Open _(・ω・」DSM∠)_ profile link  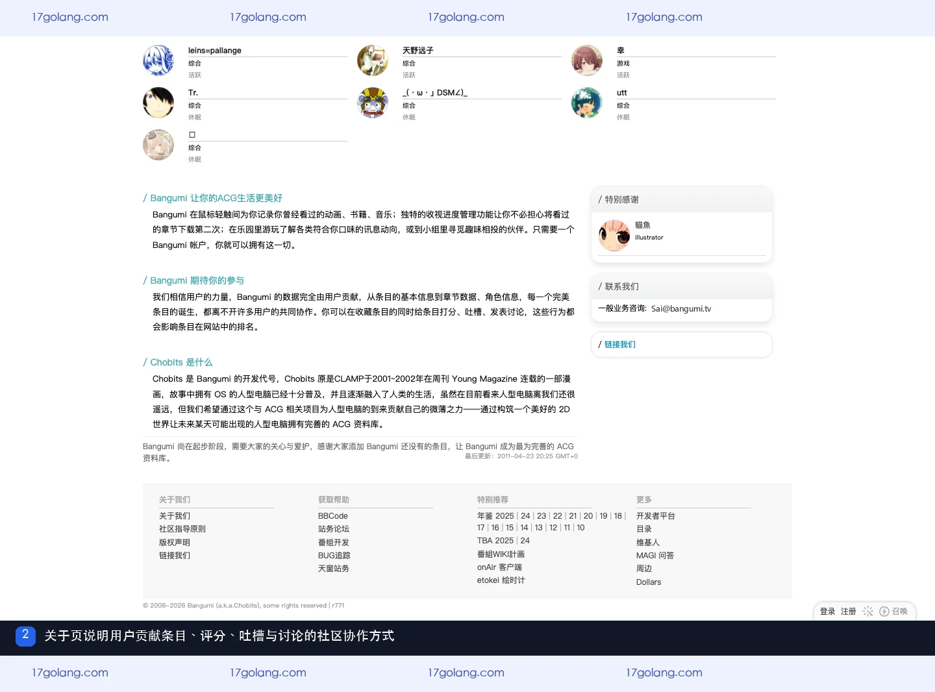435,93
